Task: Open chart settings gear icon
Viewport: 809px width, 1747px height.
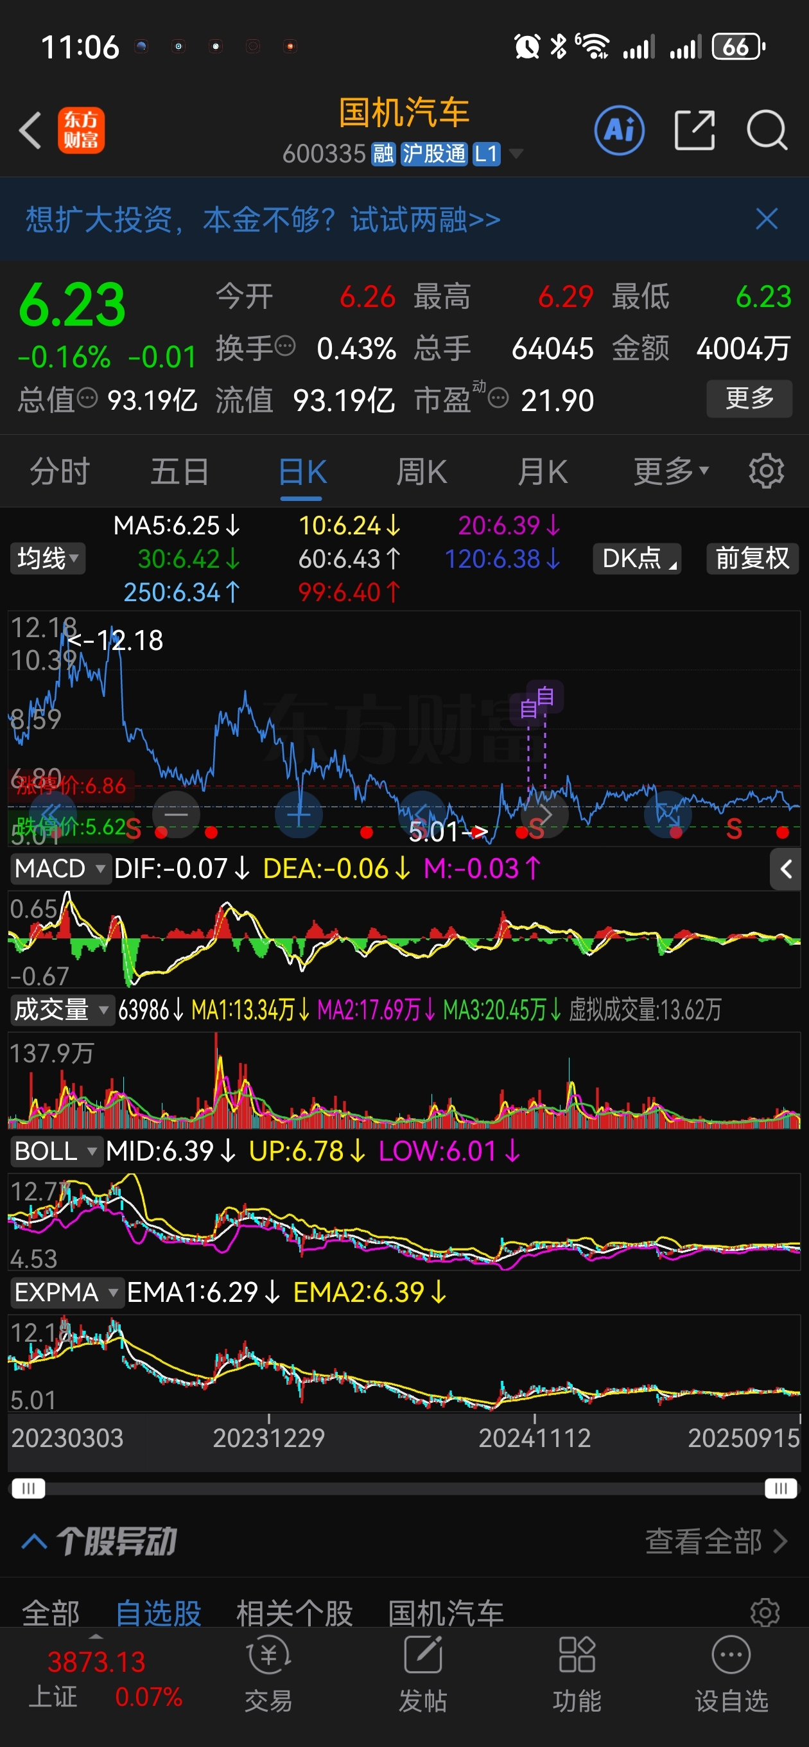Action: (x=766, y=471)
